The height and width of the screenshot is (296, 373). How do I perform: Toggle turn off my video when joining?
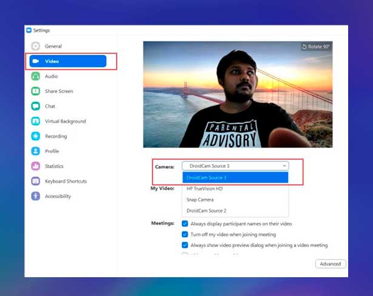[185, 234]
